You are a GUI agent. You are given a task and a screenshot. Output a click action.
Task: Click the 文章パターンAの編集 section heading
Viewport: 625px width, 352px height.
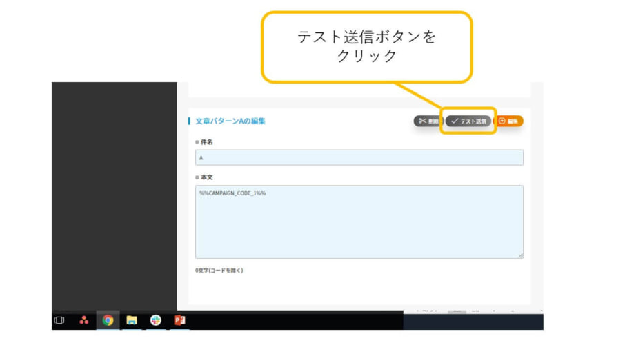[x=230, y=121]
